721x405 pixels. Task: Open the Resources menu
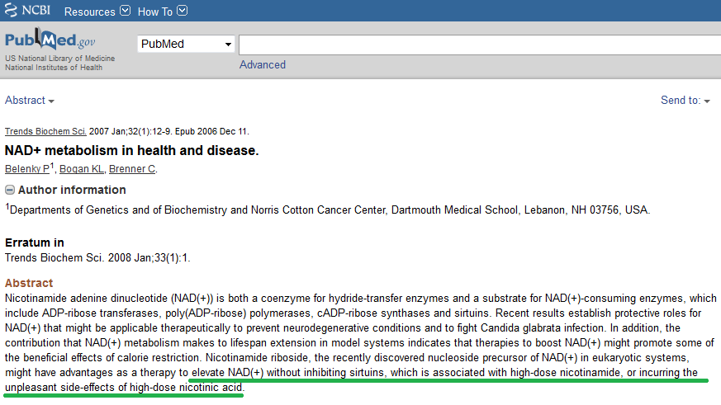pos(89,12)
